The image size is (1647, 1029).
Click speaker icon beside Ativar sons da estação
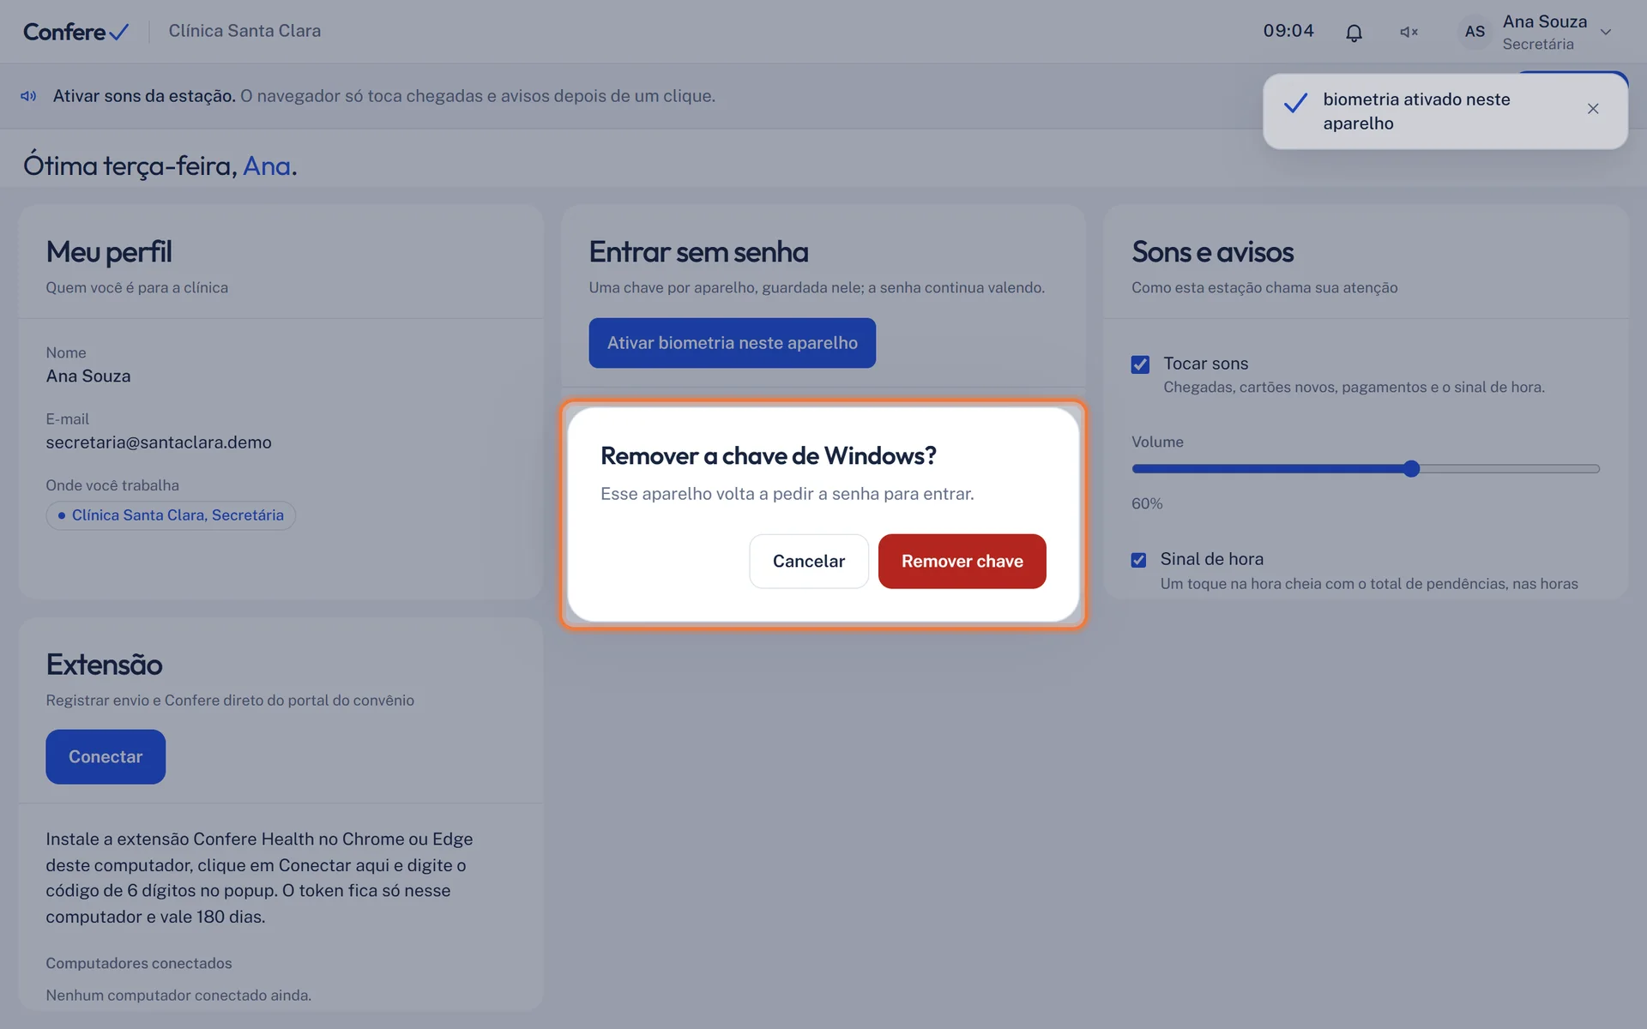click(x=28, y=96)
